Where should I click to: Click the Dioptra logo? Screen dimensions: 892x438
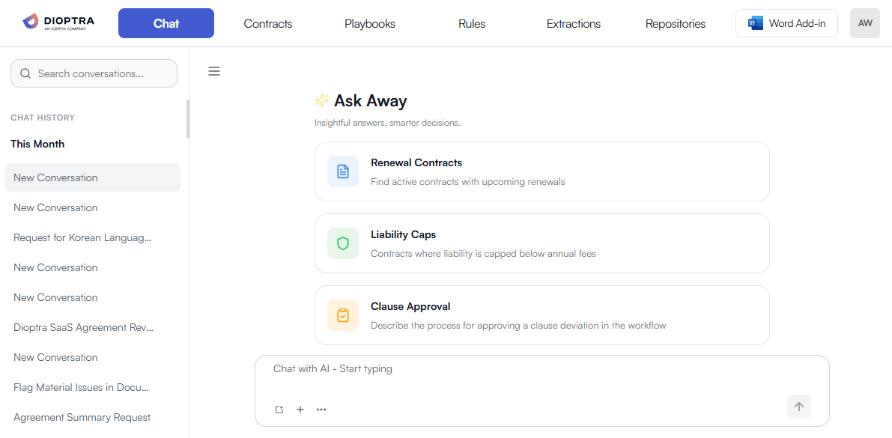[58, 22]
